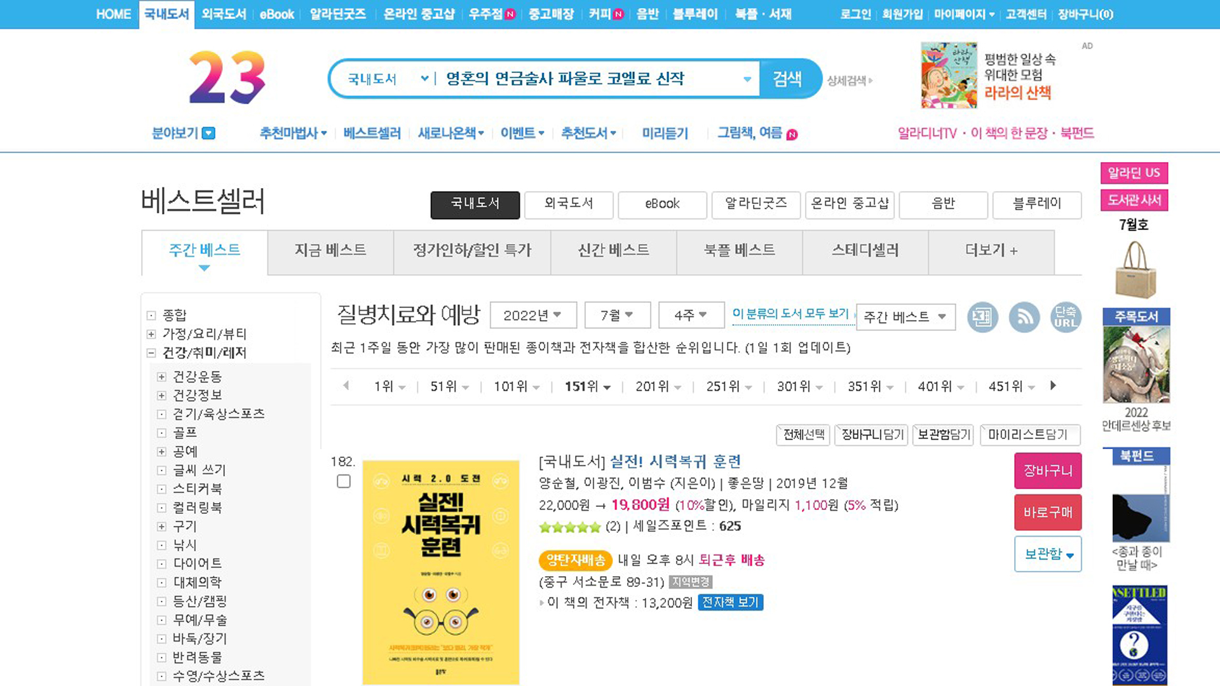The width and height of the screenshot is (1220, 686).
Task: Click the 지역변경 region change badge
Action: click(691, 582)
